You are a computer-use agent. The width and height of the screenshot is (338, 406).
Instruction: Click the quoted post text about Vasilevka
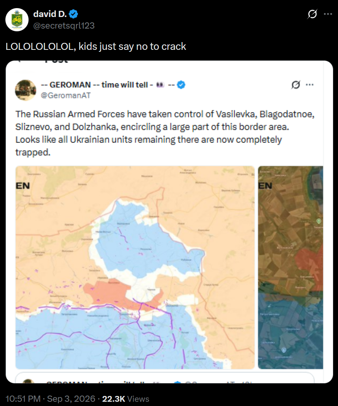[x=165, y=133]
